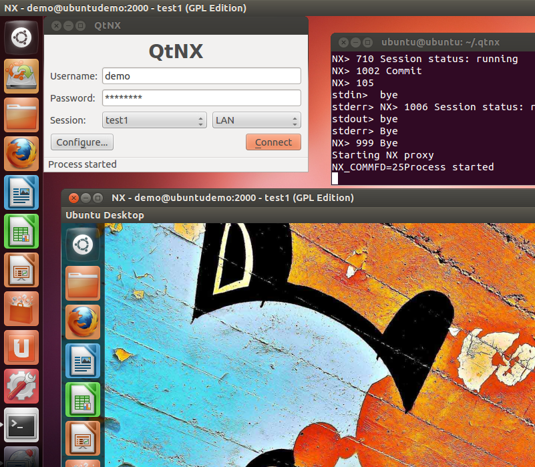Viewport: 535px width, 467px height.
Task: Open System Settings from the launcher
Action: 21,385
